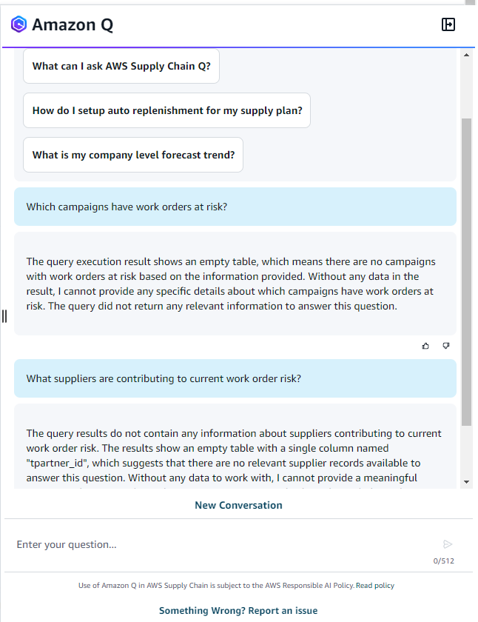Click the scrollbar up arrow
Image resolution: width=478 pixels, height=622 pixels.
pos(466,53)
